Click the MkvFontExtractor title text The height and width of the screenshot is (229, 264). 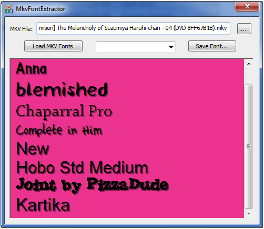point(40,9)
